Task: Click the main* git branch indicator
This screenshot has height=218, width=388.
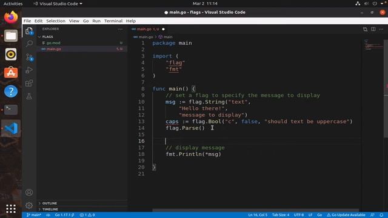Action: coord(34,215)
